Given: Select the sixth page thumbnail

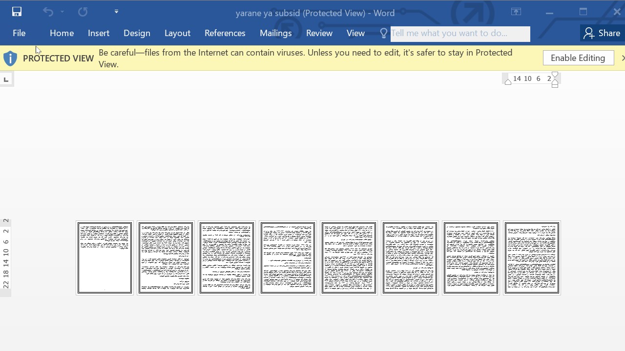Looking at the screenshot, I should pos(410,258).
